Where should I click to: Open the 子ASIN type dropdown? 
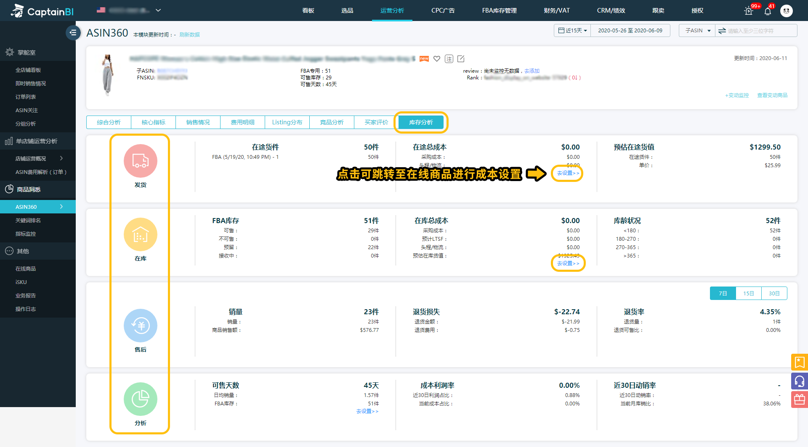tap(697, 31)
